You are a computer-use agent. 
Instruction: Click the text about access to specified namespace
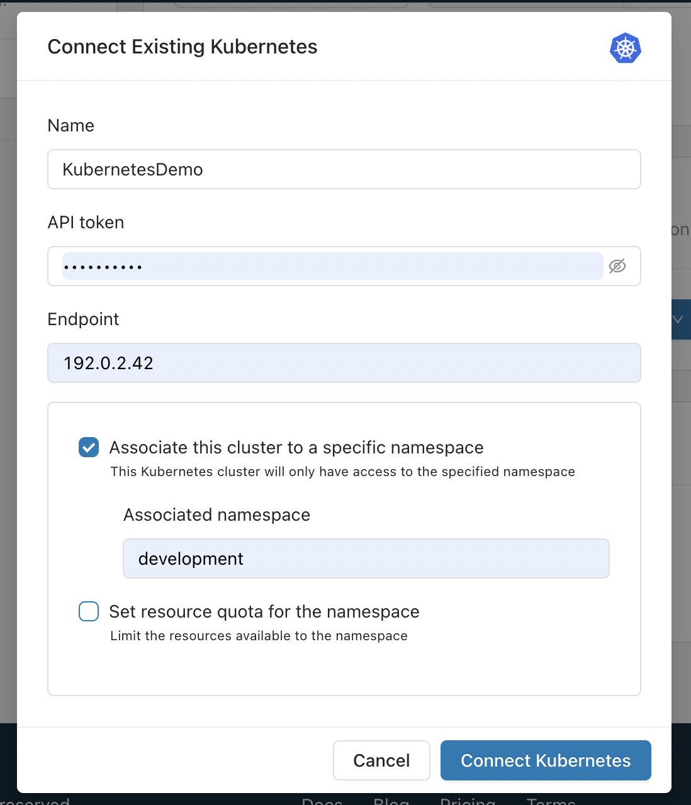tap(343, 472)
